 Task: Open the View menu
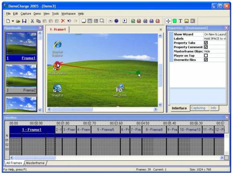[x=46, y=14]
